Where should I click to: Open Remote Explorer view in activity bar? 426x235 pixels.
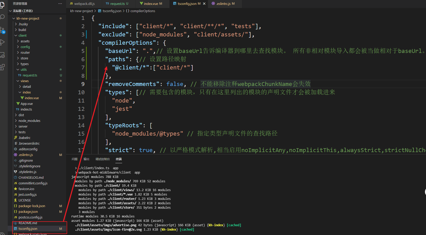tap(2, 55)
